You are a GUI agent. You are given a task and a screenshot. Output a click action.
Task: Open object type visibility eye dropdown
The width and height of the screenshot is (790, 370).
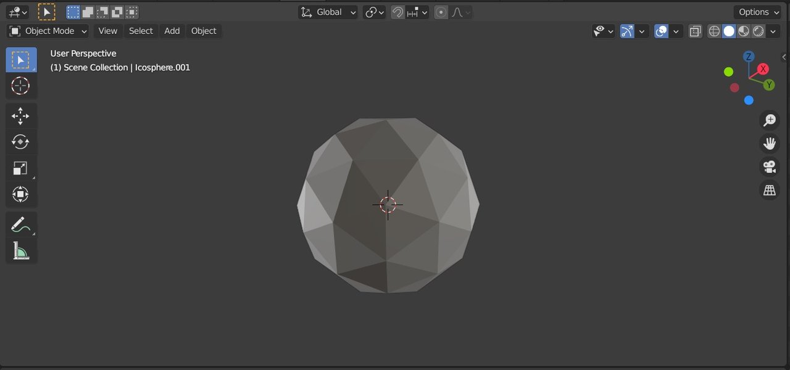click(x=604, y=31)
